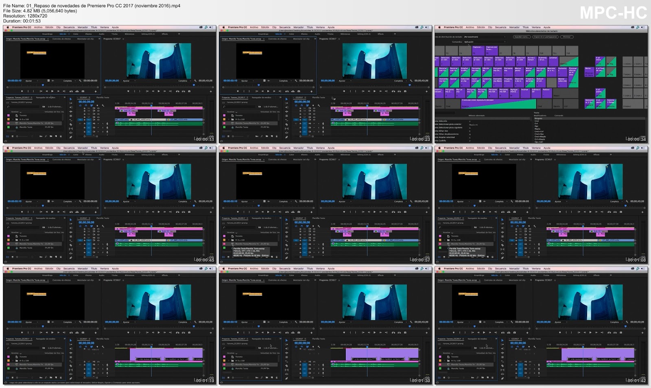
Task: Lock the top video track, frame 00:00:23
Action: (x=300, y=108)
